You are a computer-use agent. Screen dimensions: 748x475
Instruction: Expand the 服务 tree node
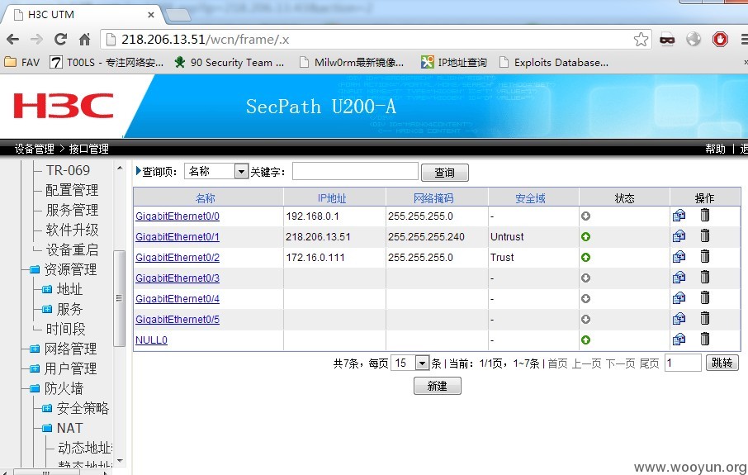click(47, 309)
